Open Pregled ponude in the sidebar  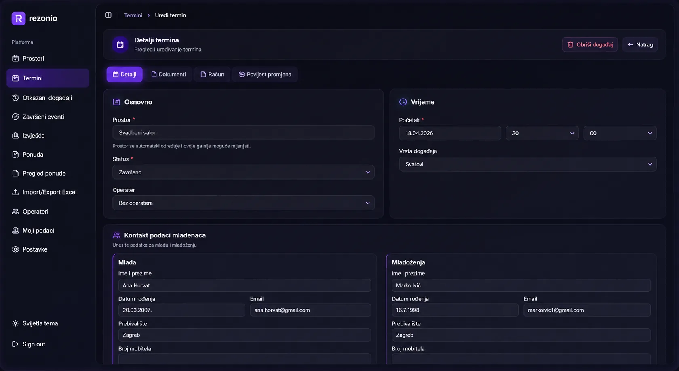(48, 173)
